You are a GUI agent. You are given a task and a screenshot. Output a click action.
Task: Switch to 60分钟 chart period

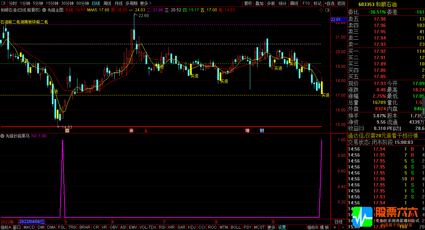(x=83, y=3)
